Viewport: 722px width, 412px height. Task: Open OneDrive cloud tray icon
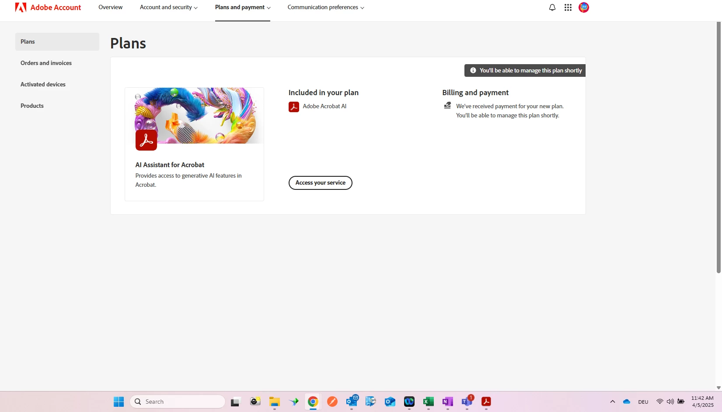[x=627, y=402]
